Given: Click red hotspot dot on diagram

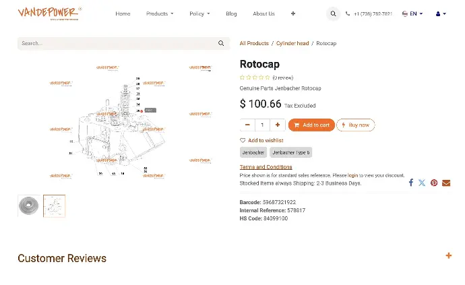Looking at the screenshot, I should 142,111.
